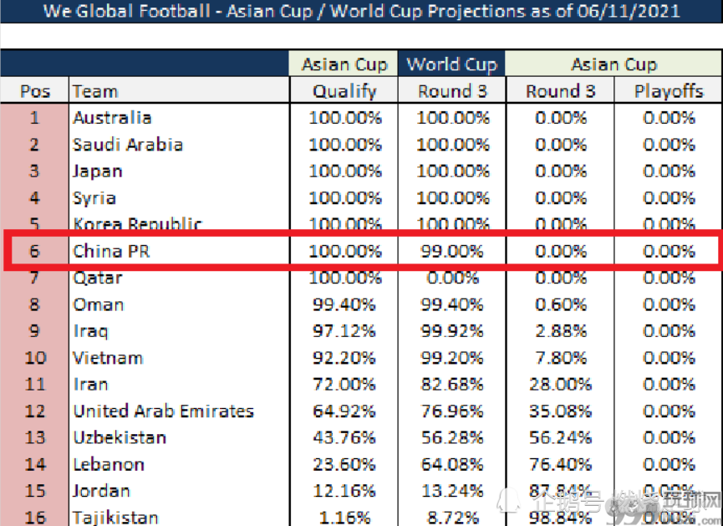Select the Jordan team name cell
The width and height of the screenshot is (723, 526).
coord(180,491)
